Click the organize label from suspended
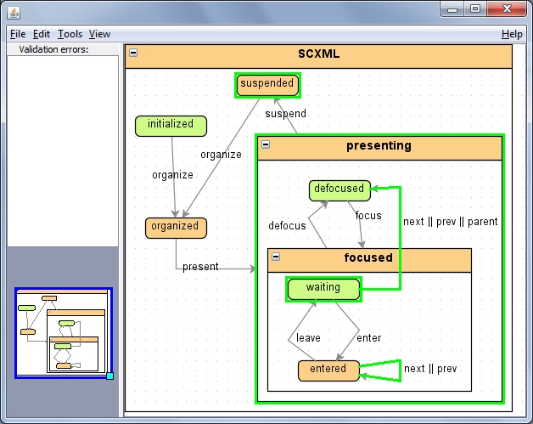This screenshot has width=533, height=424. [x=221, y=154]
